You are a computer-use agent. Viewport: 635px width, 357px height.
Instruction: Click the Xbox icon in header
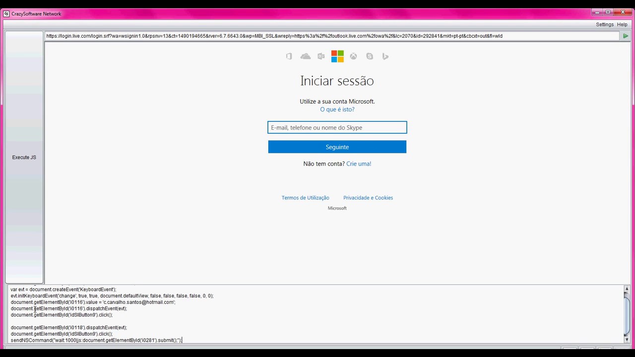pyautogui.click(x=353, y=57)
